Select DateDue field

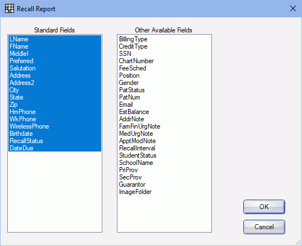pyautogui.click(x=55, y=148)
